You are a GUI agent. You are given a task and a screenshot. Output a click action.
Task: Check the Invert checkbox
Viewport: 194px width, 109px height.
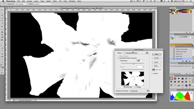point(152,73)
